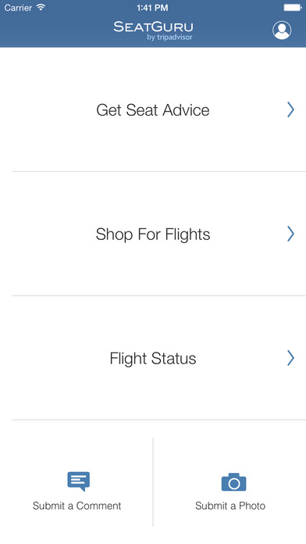Image resolution: width=306 pixels, height=544 pixels.
Task: Tap the battery indicator icon
Action: click(293, 7)
